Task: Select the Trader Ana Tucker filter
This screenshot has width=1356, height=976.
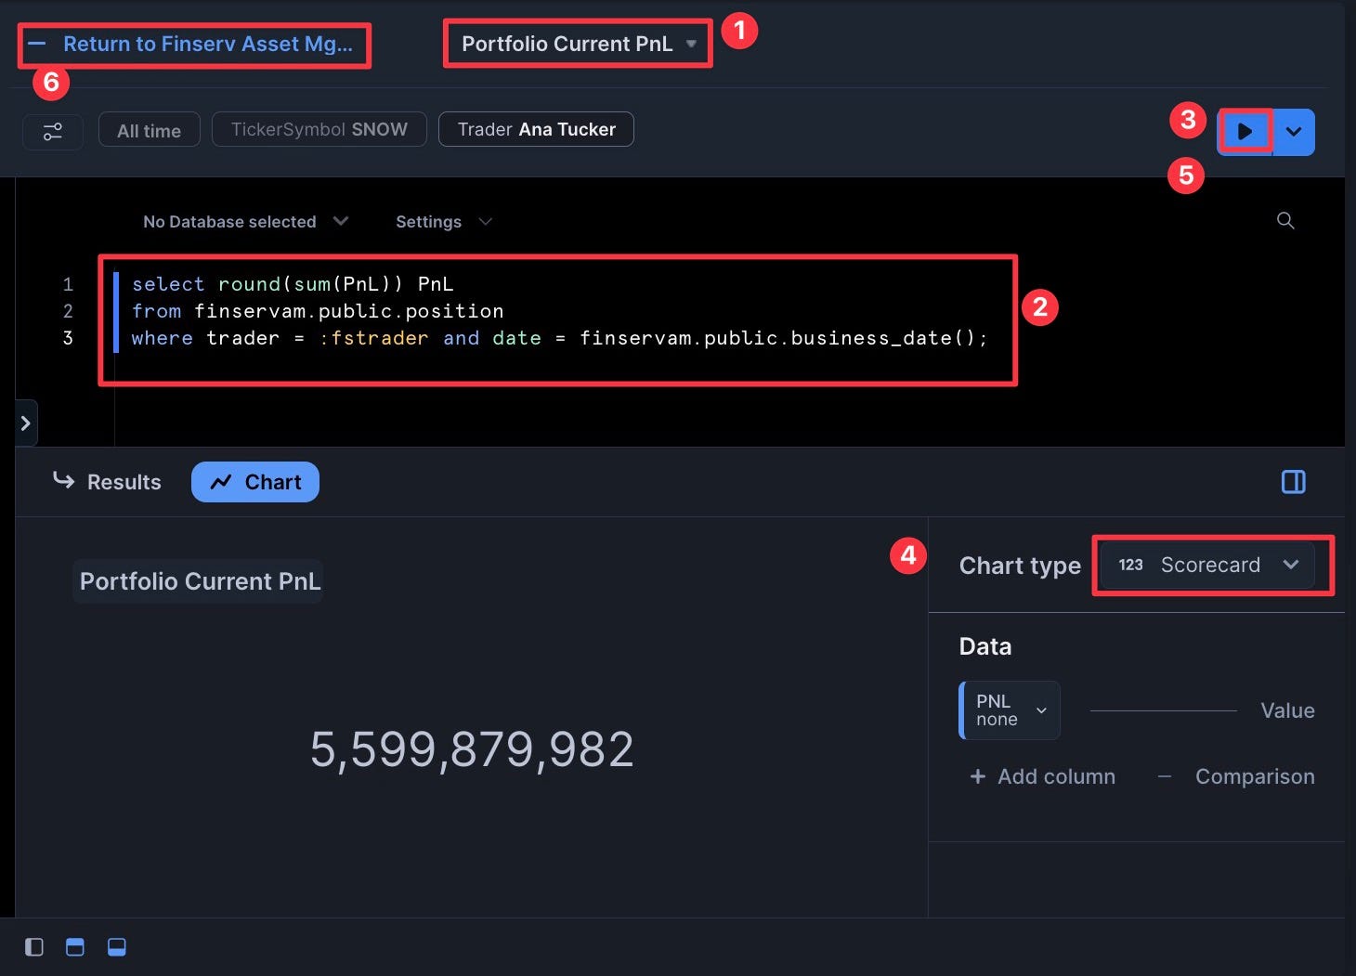Action: point(536,129)
